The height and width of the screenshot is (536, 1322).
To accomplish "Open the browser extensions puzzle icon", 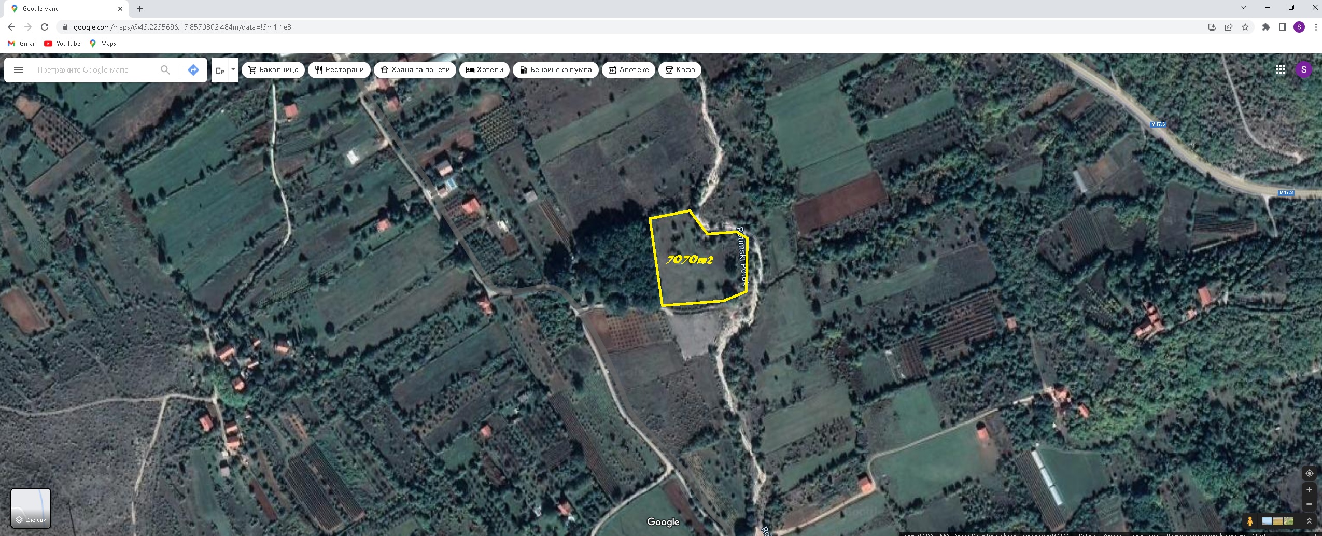I will click(x=1265, y=27).
